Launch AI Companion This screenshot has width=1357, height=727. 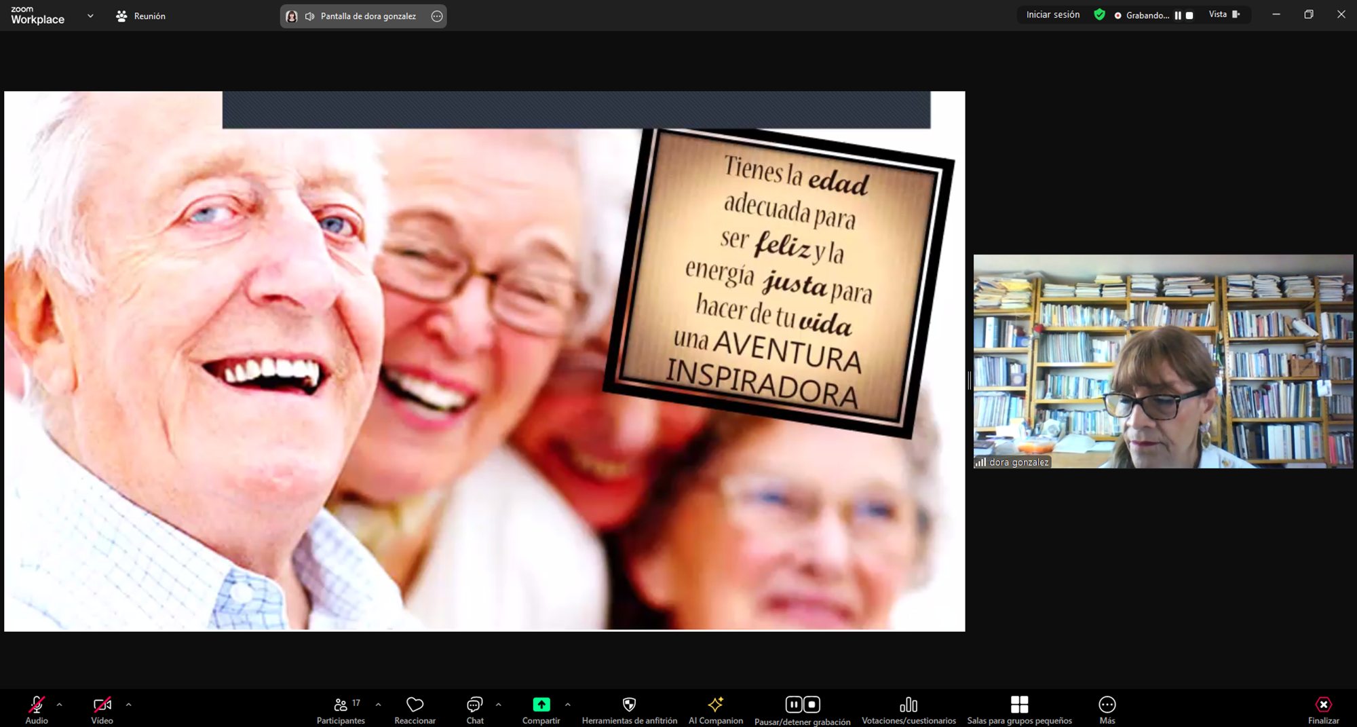(715, 709)
